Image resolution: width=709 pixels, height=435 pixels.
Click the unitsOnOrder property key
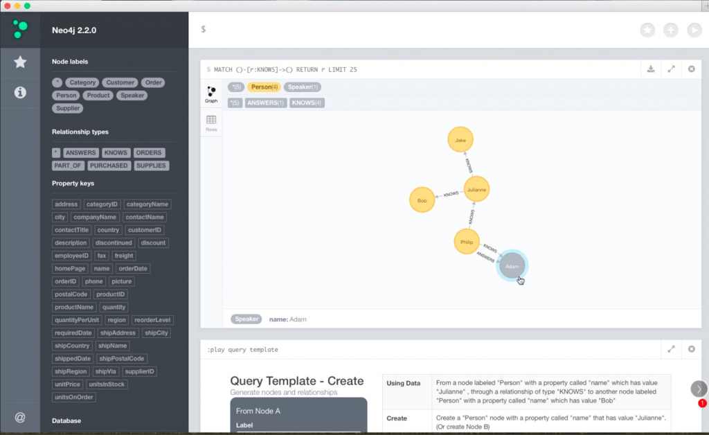click(73, 397)
